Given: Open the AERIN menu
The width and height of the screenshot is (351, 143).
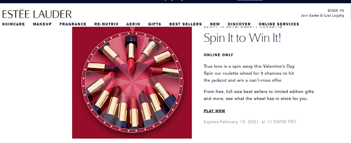Looking at the screenshot, I should pos(133,24).
